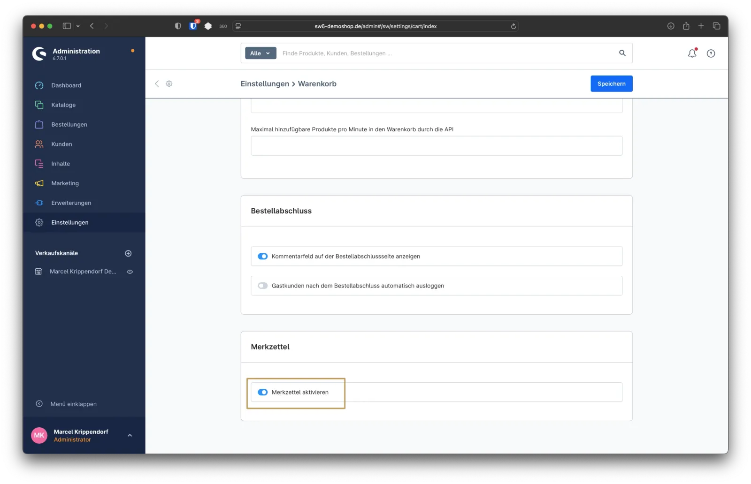This screenshot has height=484, width=751.
Task: Click the Shopware logo in sidebar
Action: tap(39, 54)
